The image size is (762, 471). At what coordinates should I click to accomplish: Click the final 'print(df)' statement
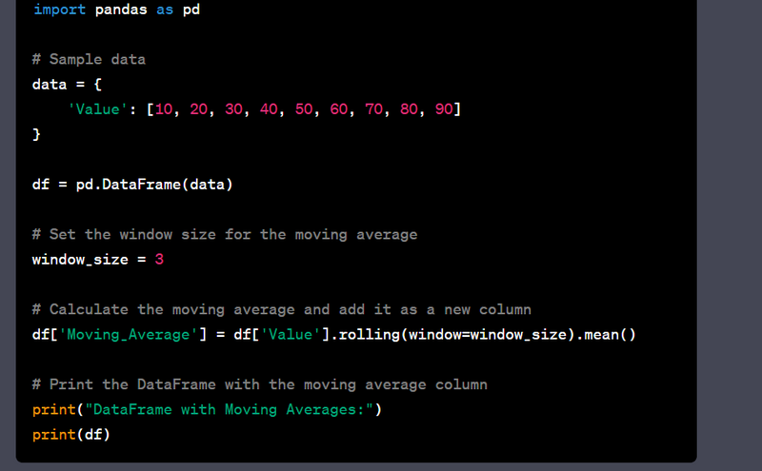(x=71, y=435)
